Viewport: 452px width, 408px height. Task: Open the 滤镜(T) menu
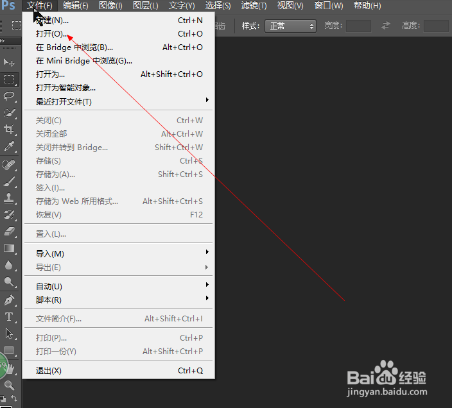click(254, 6)
